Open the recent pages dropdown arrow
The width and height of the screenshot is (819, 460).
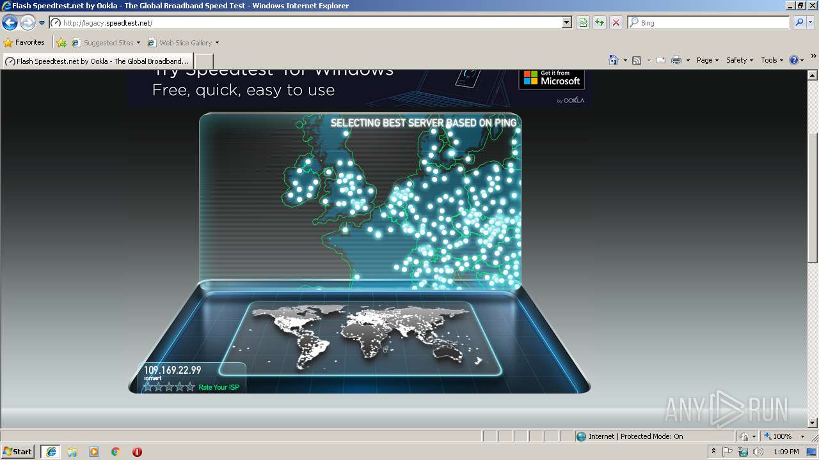point(42,23)
